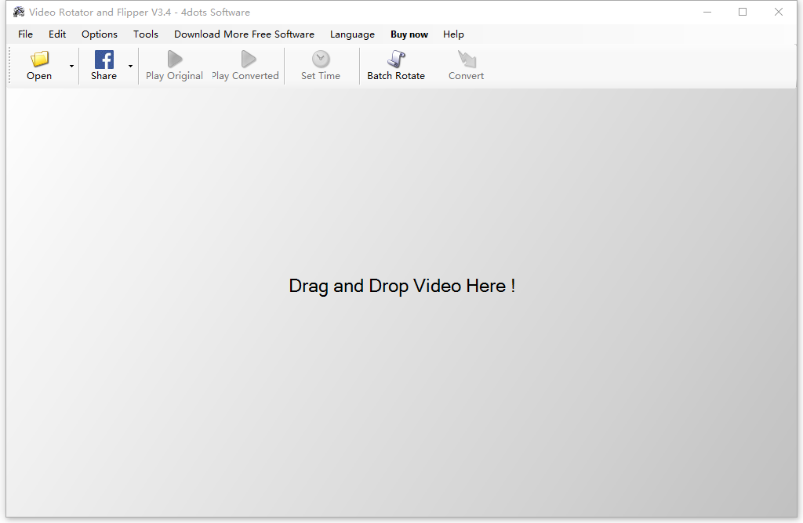Expand the Open button dropdown arrow
Screen dimensions: 803x523
(71, 66)
